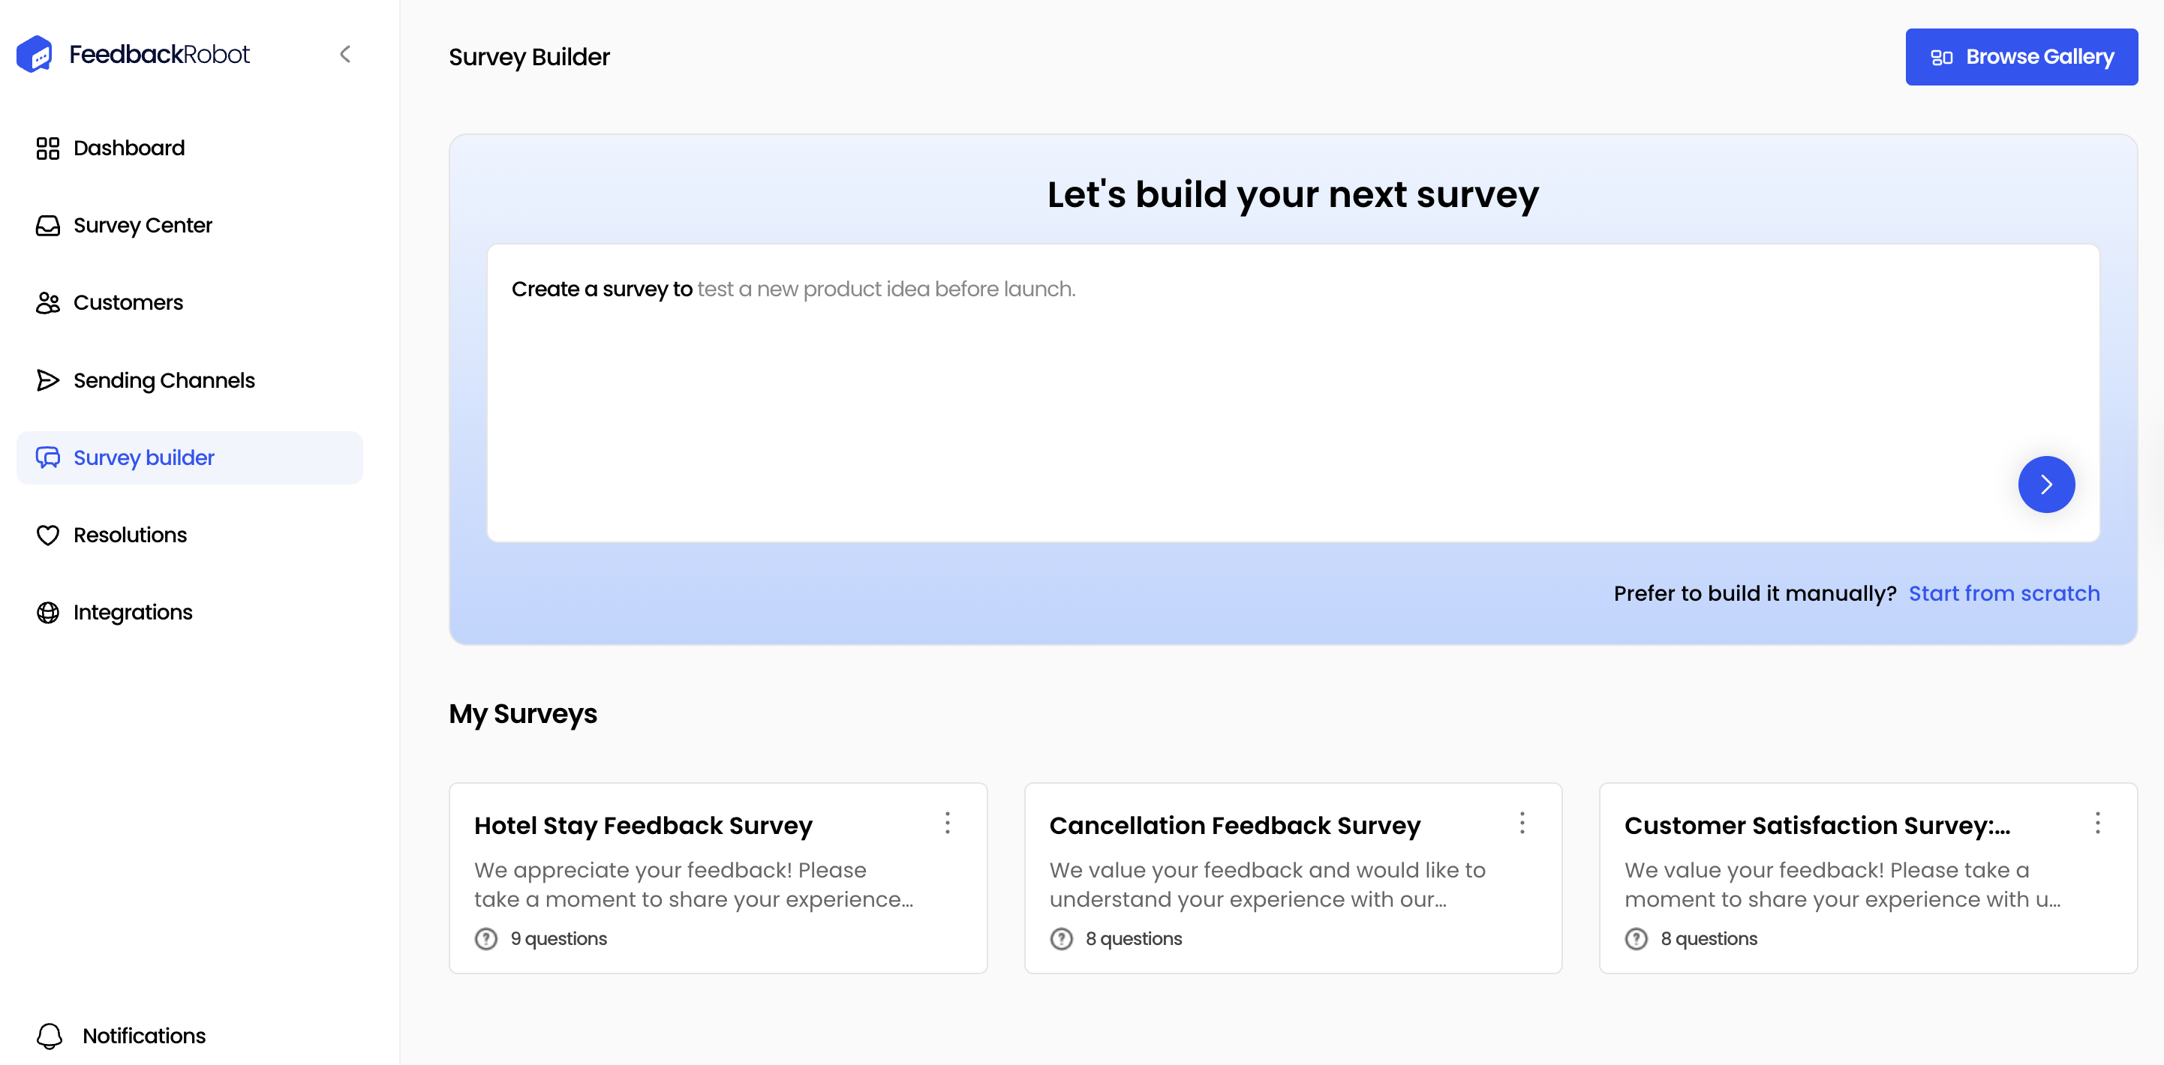Select Survey Center from the sidebar
Viewport: 2164px width, 1065px height.
143,225
